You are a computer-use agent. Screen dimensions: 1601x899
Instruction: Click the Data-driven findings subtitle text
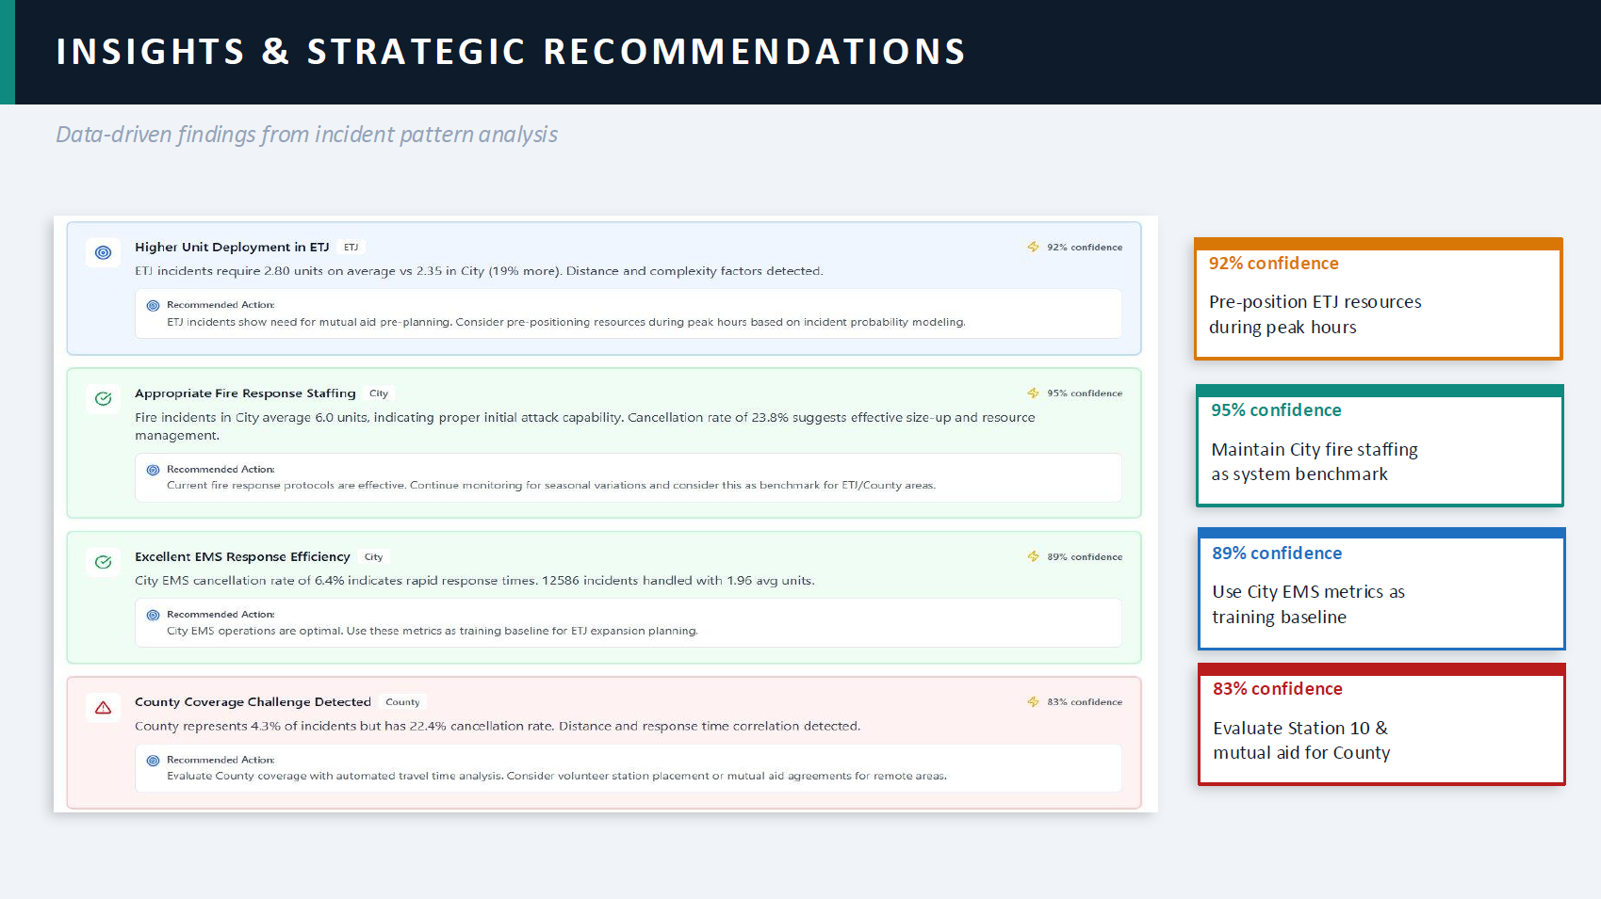click(306, 135)
